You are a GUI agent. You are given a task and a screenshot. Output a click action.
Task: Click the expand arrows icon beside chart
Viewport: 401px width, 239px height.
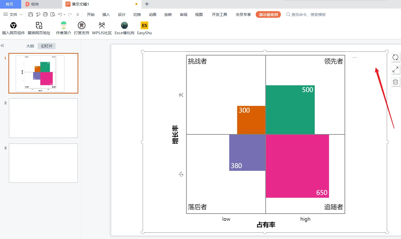395,69
